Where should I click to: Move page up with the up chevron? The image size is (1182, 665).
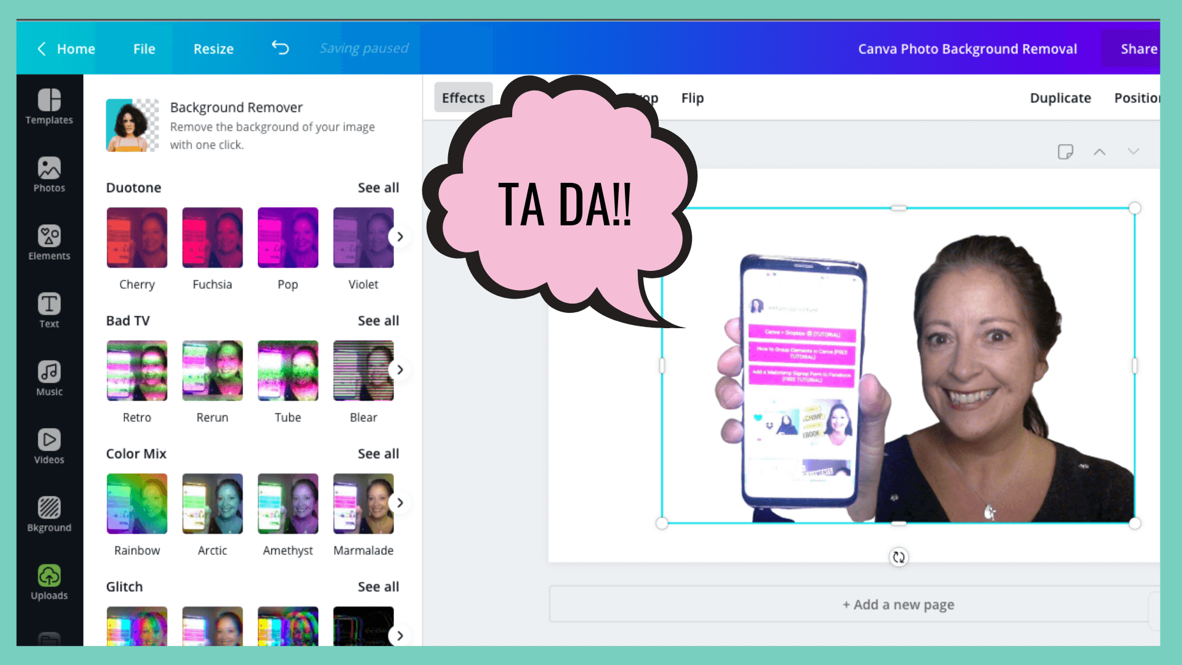point(1100,151)
